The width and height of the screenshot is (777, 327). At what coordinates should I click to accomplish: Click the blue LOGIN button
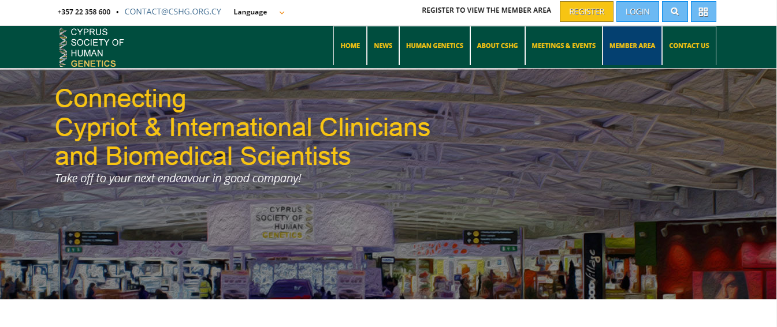click(637, 12)
